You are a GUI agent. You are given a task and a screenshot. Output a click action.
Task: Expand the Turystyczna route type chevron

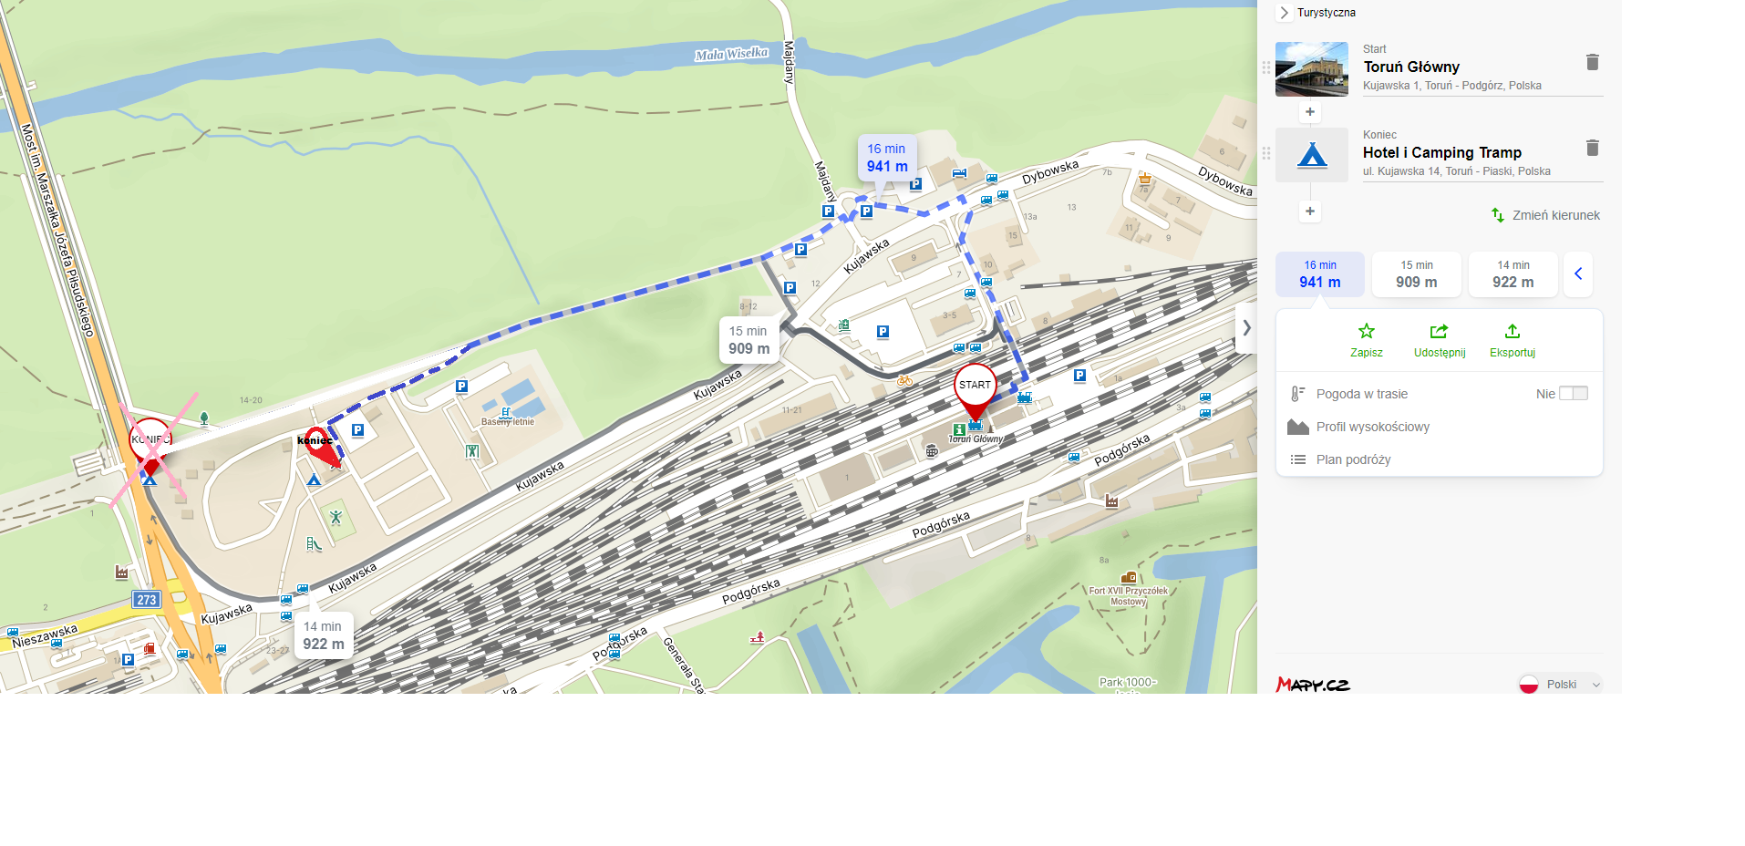1284,13
